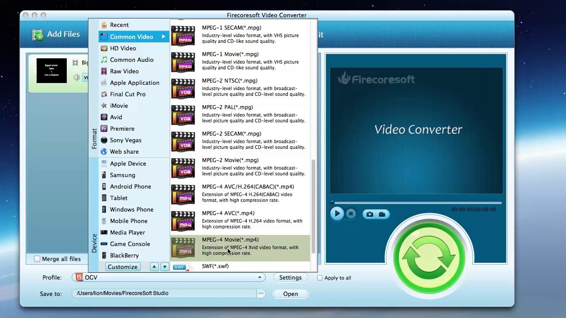566x318 pixels.
Task: Click the Web share globe icon
Action: tap(104, 151)
